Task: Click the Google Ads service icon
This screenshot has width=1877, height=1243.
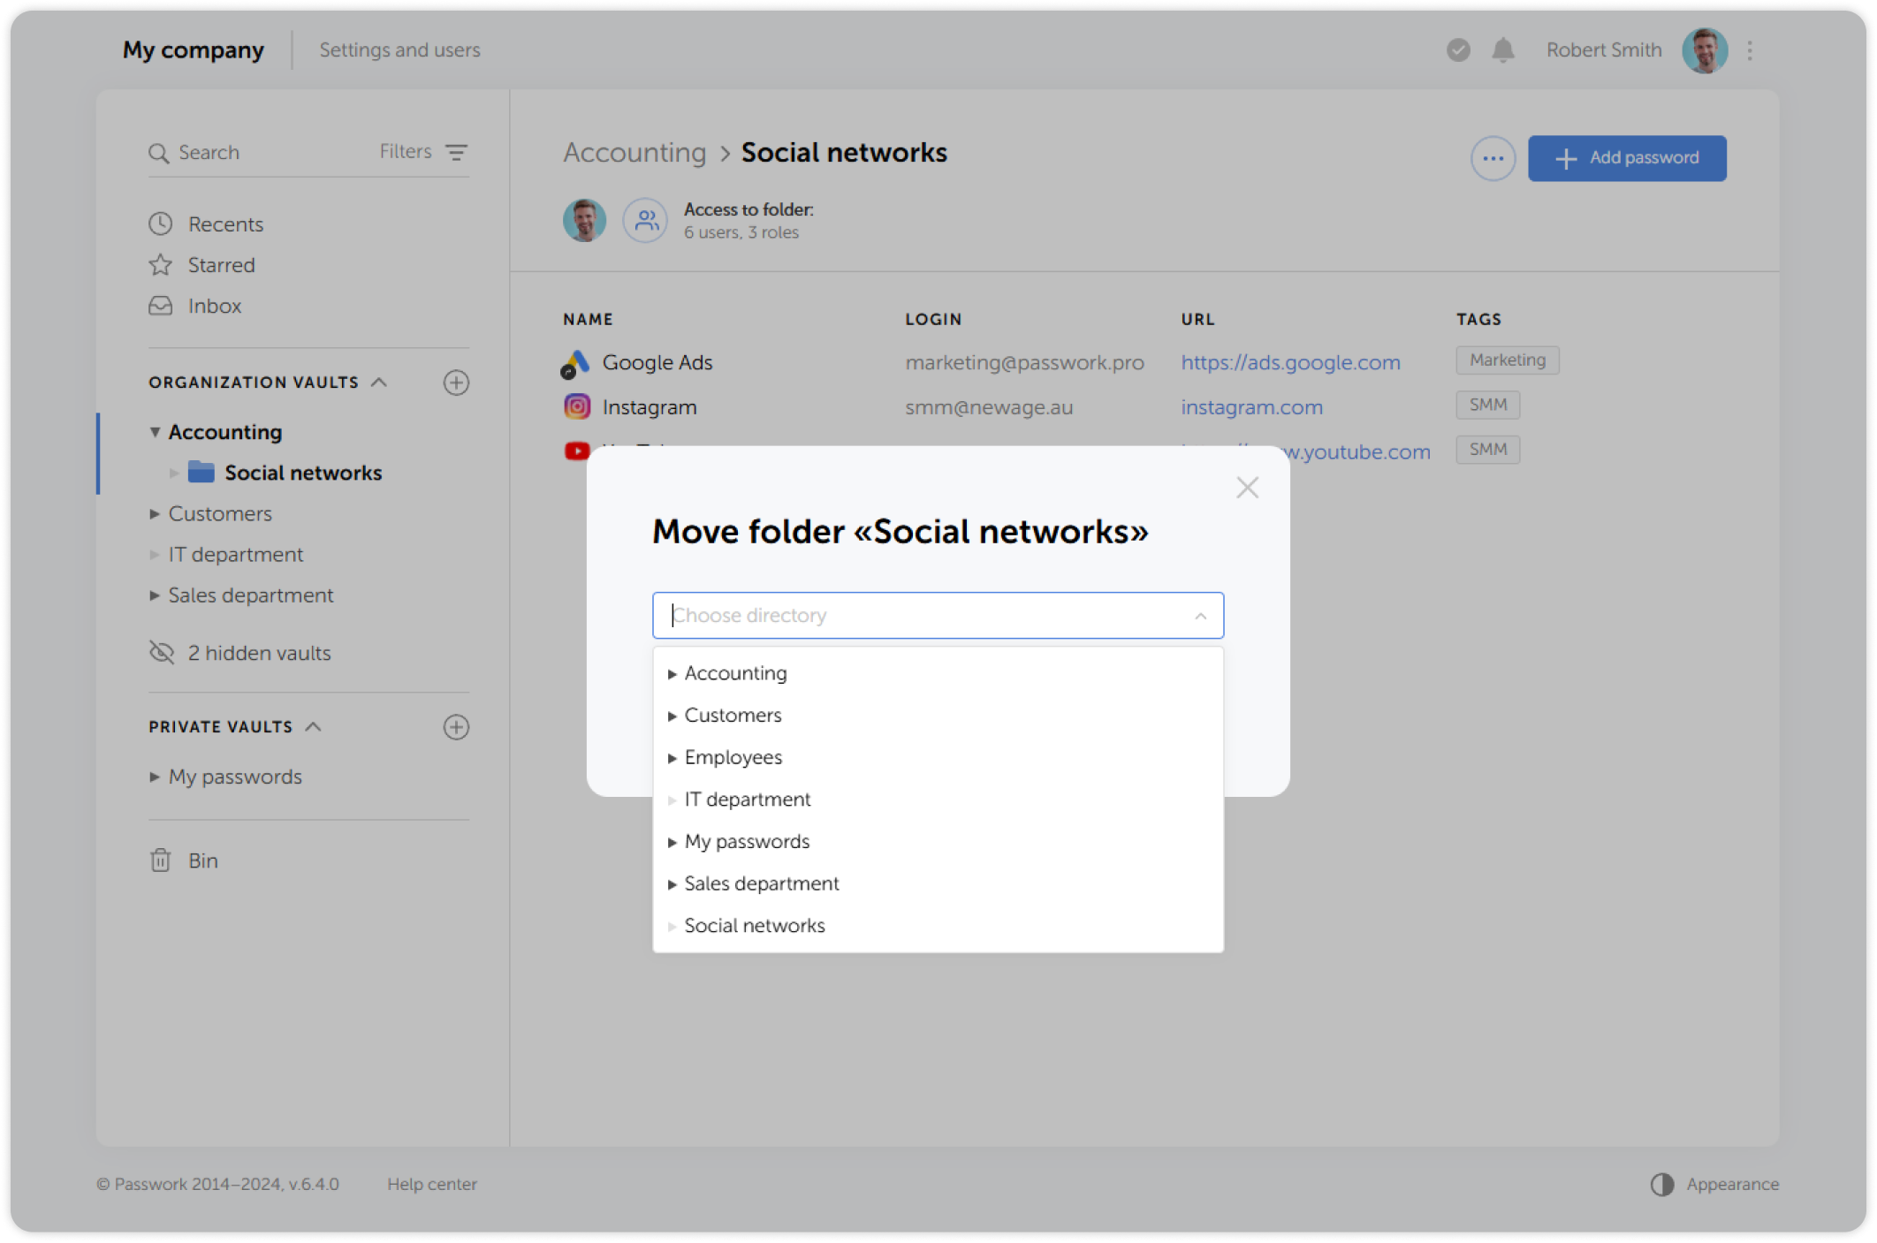Action: tap(576, 362)
